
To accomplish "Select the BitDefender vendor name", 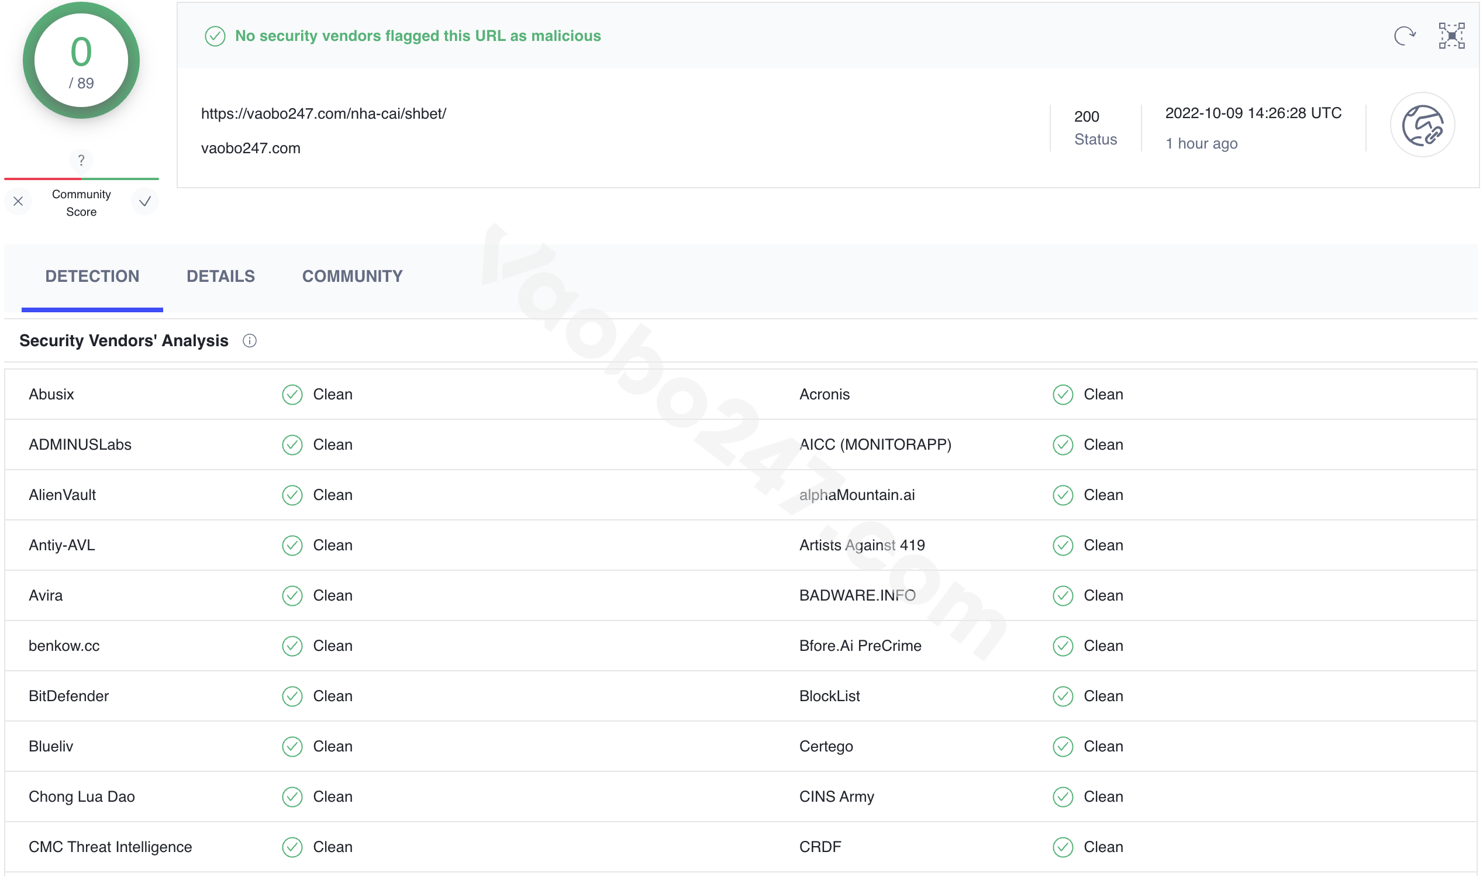I will coord(68,696).
